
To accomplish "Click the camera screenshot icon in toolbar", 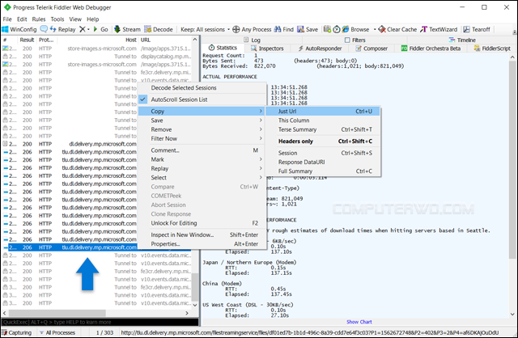I will click(327, 29).
